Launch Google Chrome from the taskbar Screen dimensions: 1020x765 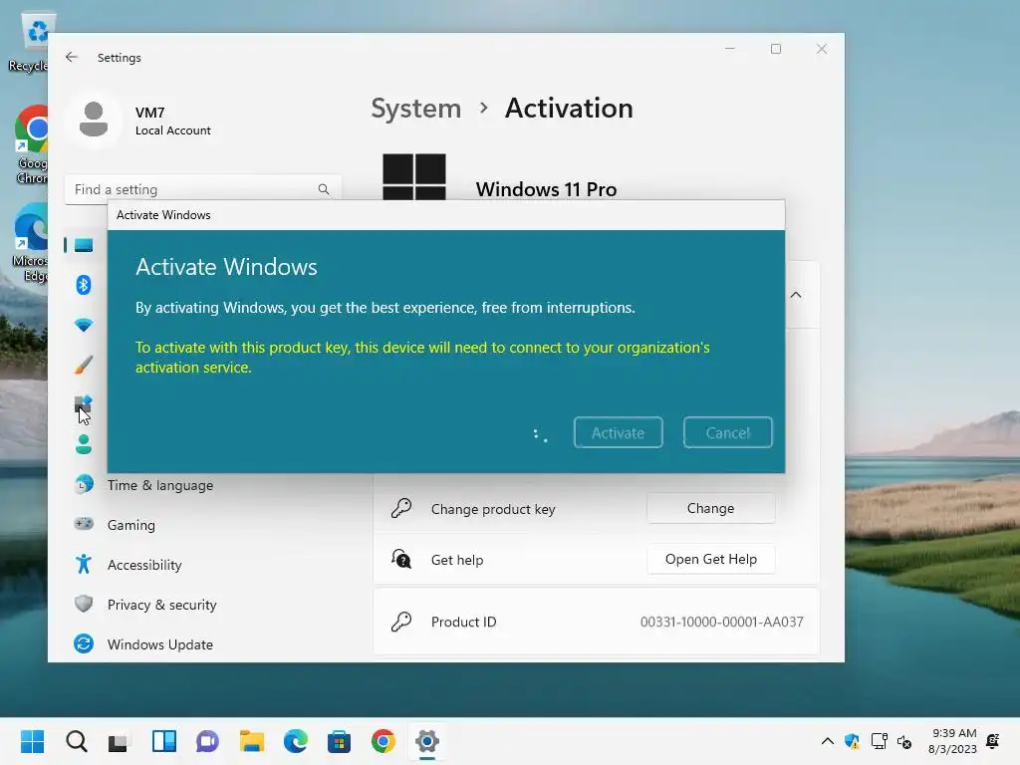[383, 741]
